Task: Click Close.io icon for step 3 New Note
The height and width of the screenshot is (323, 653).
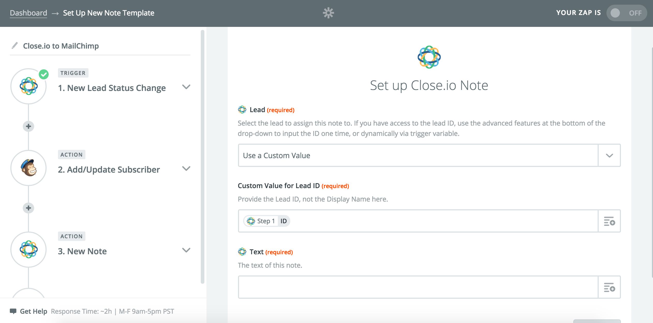Action: pyautogui.click(x=28, y=250)
